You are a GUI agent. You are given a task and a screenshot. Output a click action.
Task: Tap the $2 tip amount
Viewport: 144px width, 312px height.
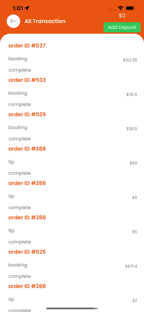pos(135,301)
